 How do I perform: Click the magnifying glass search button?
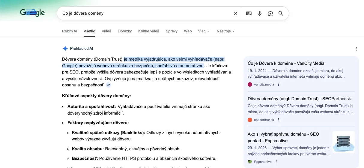(x=281, y=13)
